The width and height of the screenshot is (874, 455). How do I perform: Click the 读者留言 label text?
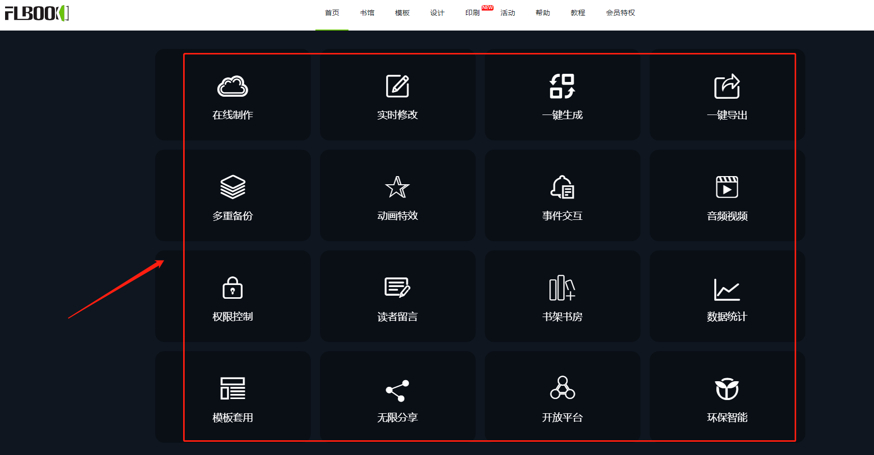(x=397, y=317)
